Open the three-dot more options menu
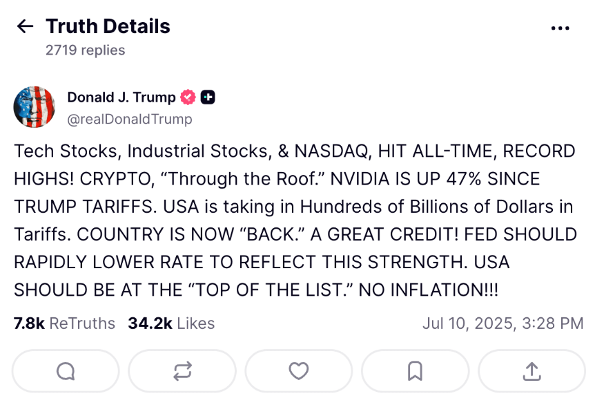595x405 pixels. 560,28
